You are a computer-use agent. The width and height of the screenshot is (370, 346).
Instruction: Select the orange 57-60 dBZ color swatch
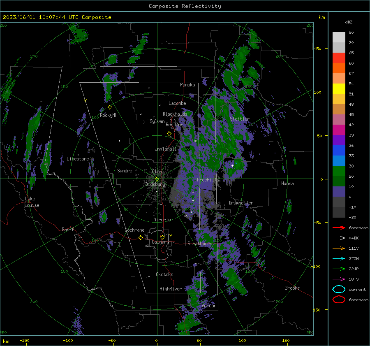(339, 68)
